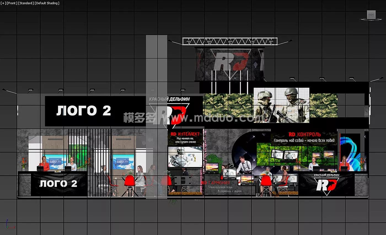Select the receptionist in the red jacket at left desk
The image size is (386, 235).
44,164
